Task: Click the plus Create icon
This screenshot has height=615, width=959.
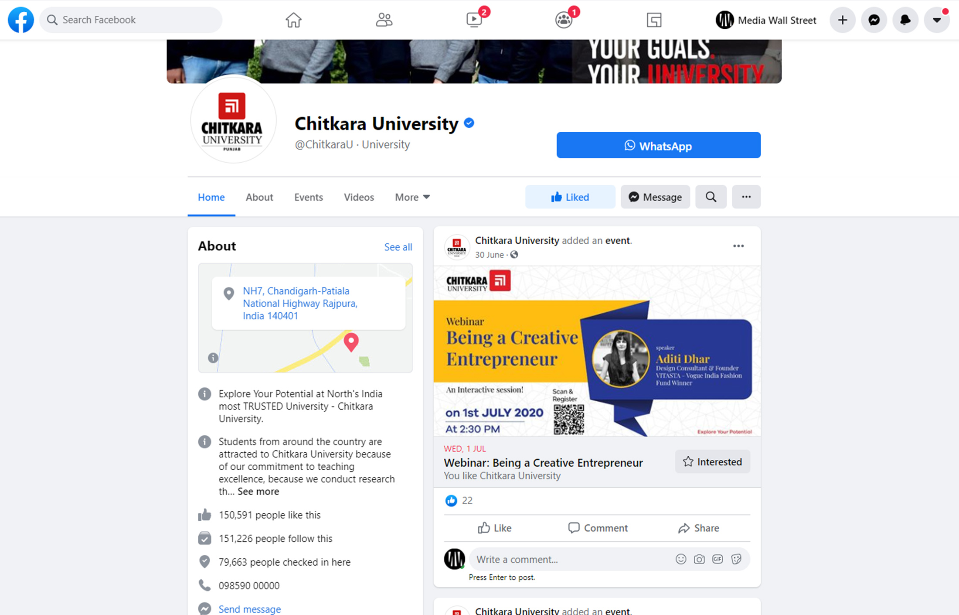Action: pos(843,20)
